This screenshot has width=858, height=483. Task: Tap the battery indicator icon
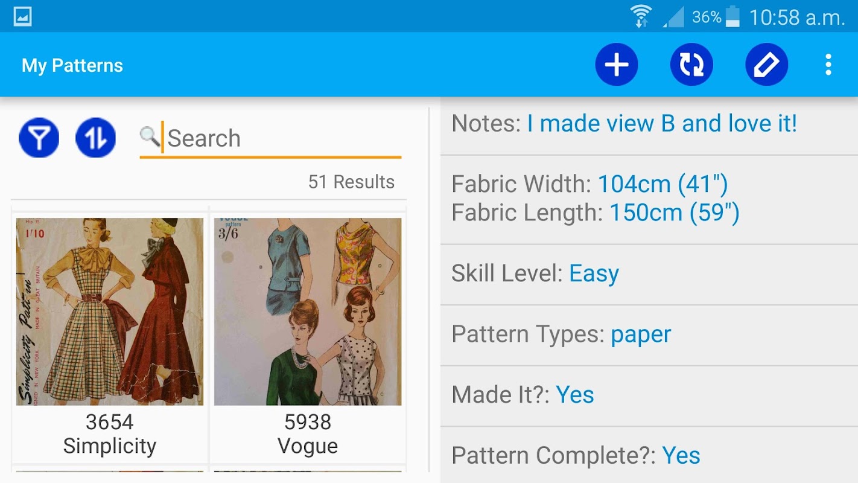tap(732, 16)
